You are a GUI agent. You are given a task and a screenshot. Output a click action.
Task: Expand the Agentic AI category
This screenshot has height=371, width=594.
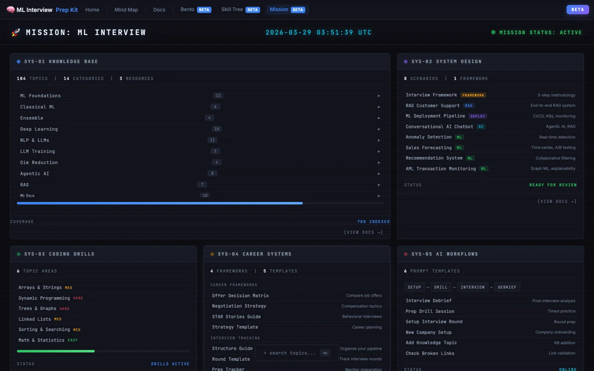pos(379,174)
